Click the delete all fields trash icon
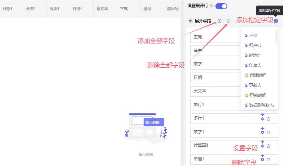This screenshot has height=166, width=283. click(x=228, y=21)
